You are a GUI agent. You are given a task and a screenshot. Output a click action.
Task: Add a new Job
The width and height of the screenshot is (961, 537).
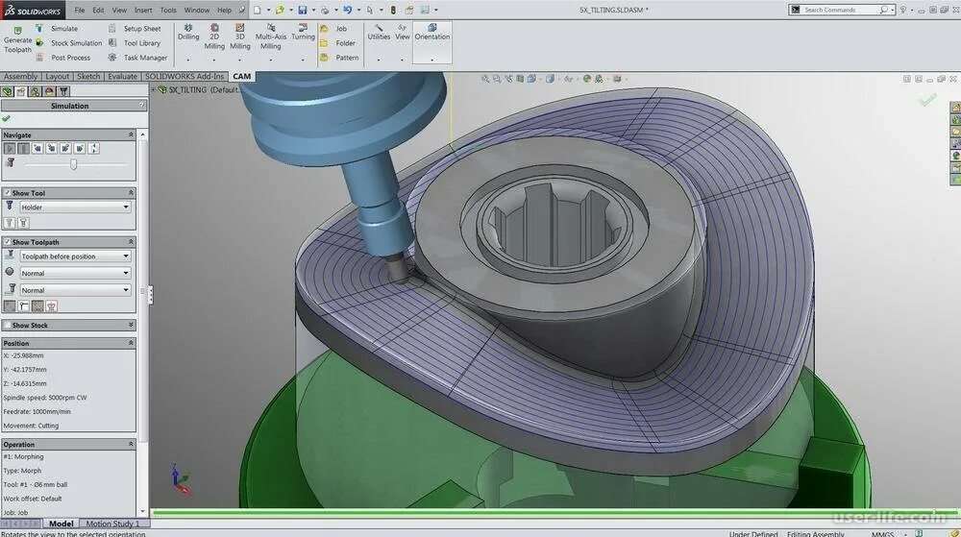point(333,28)
